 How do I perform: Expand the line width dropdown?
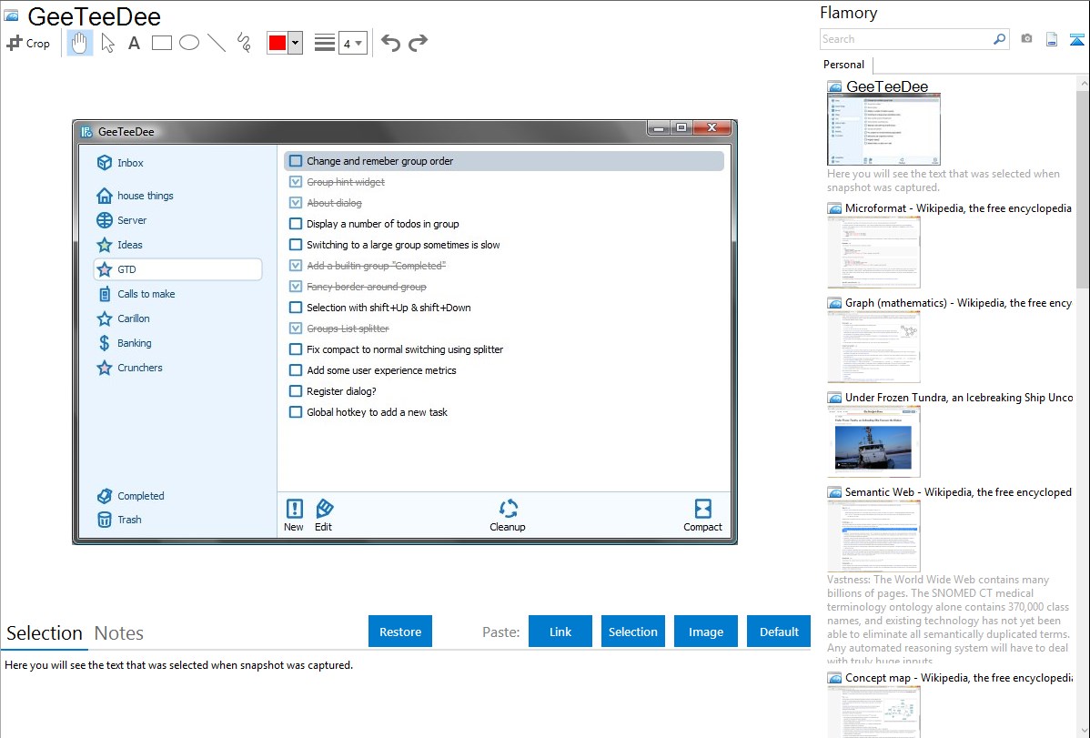click(x=358, y=43)
